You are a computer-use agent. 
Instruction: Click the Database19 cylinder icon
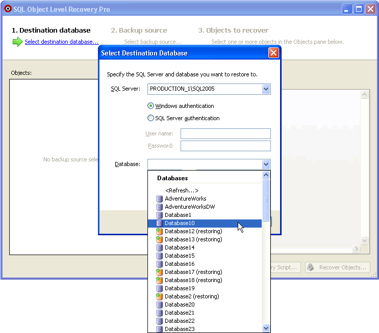click(x=159, y=288)
